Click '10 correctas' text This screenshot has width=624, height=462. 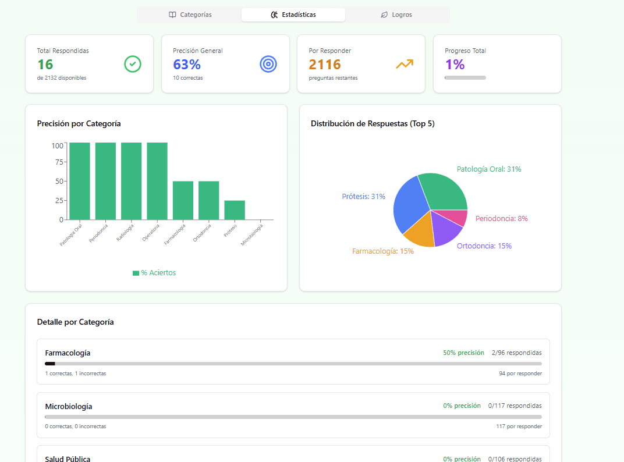pyautogui.click(x=188, y=78)
